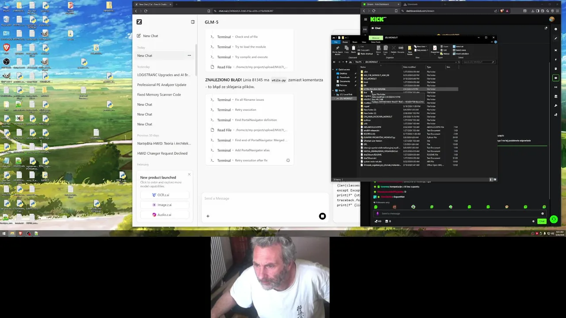Reload the Z.ai browser page
The height and width of the screenshot is (318, 566).
click(x=145, y=11)
